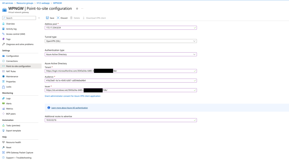
Task: Click the Address pool input field
Action: point(121,28)
